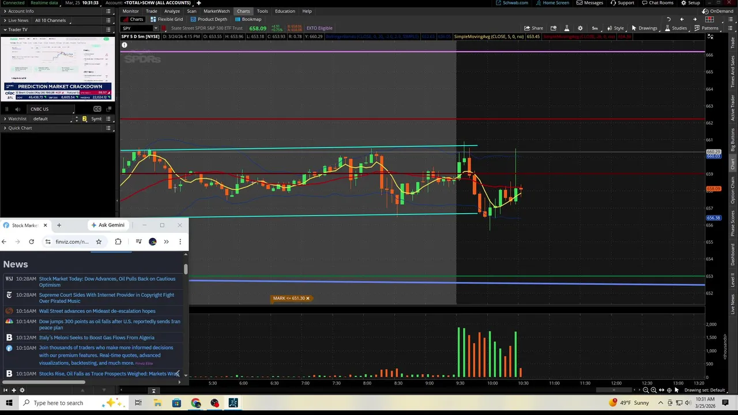Viewport: 738px width, 415px height.
Task: Open Support
Action: tap(622, 3)
